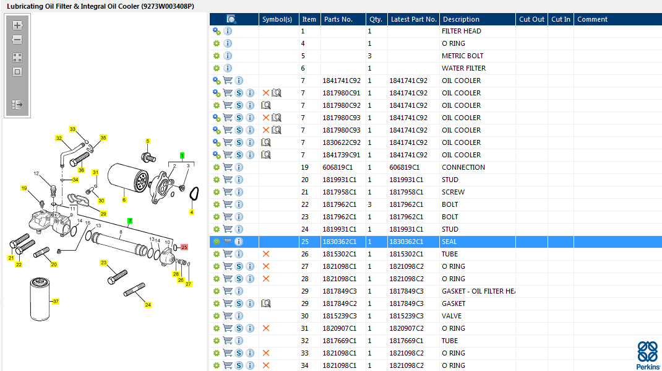Click the gear icon for item 22 BOLT
The image size is (662, 371).
pos(217,204)
